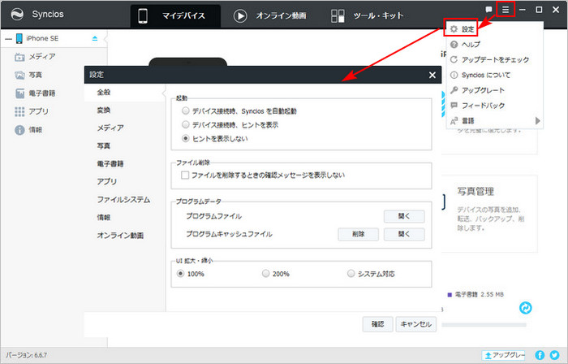
Task: Click 開く for プログラムファイル
Action: (x=404, y=216)
